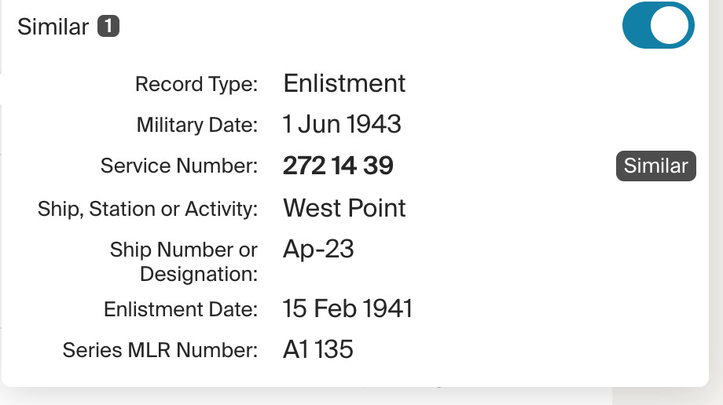The width and height of the screenshot is (723, 405).
Task: Click the Enlistment Date label
Action: 180,310
